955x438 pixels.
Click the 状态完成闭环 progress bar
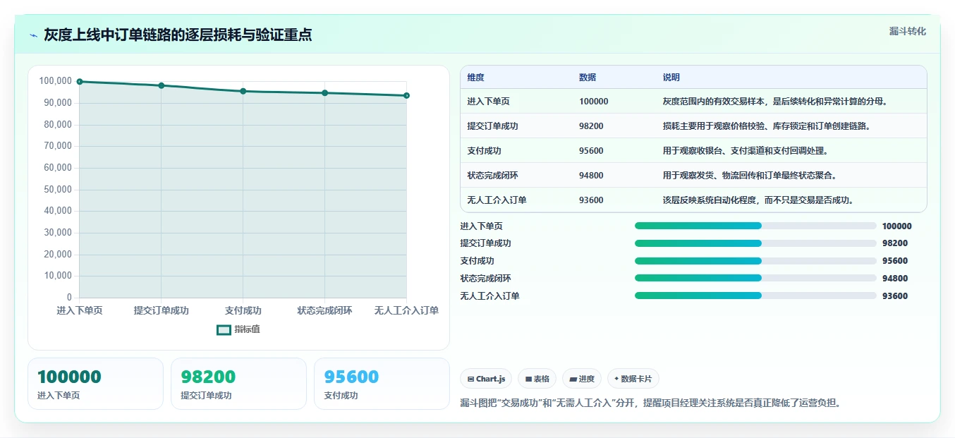coord(755,279)
